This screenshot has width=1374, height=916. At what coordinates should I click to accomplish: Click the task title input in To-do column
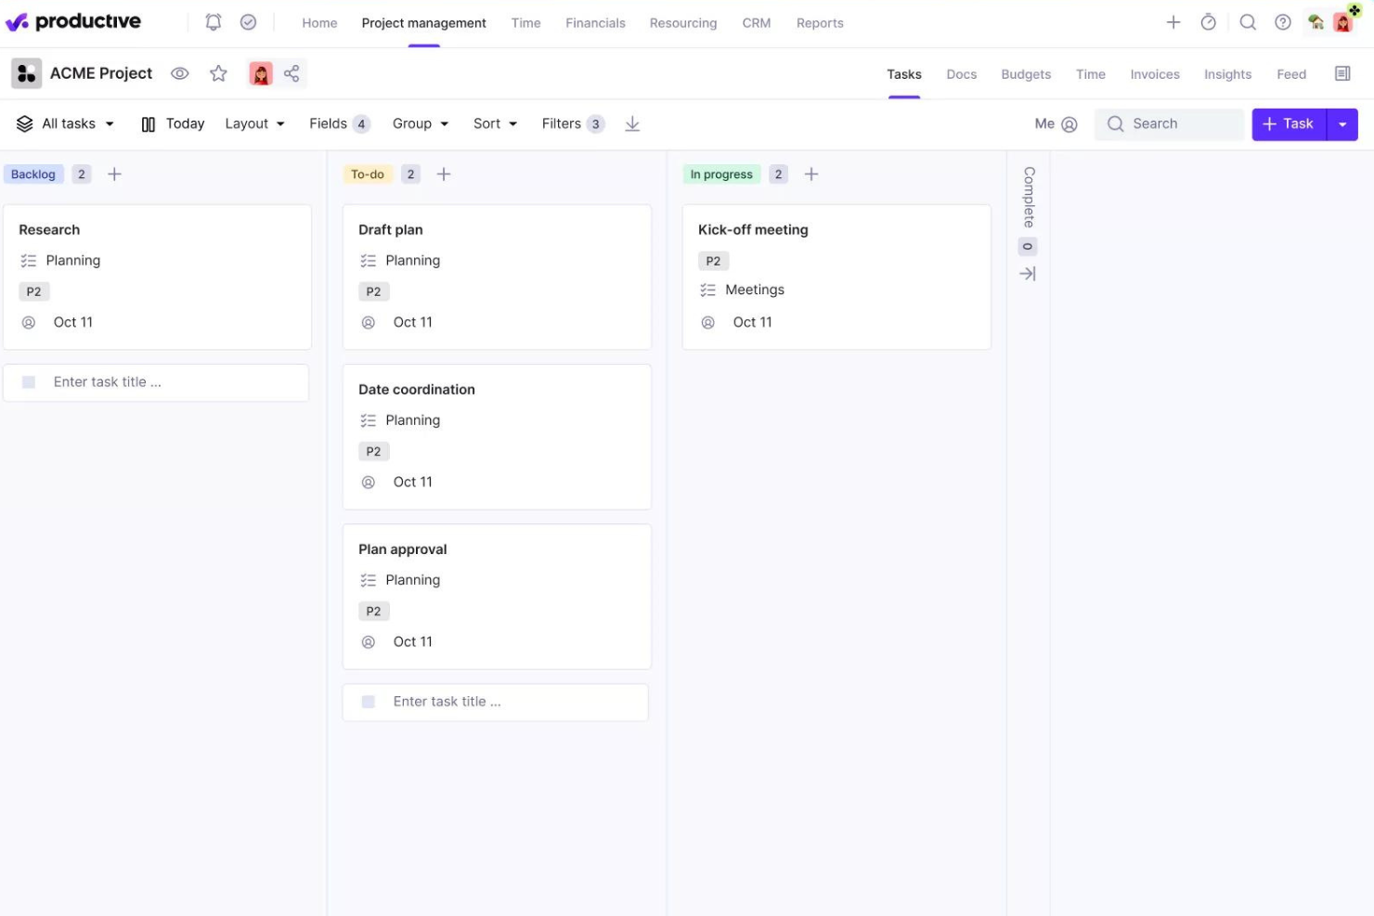coord(495,702)
